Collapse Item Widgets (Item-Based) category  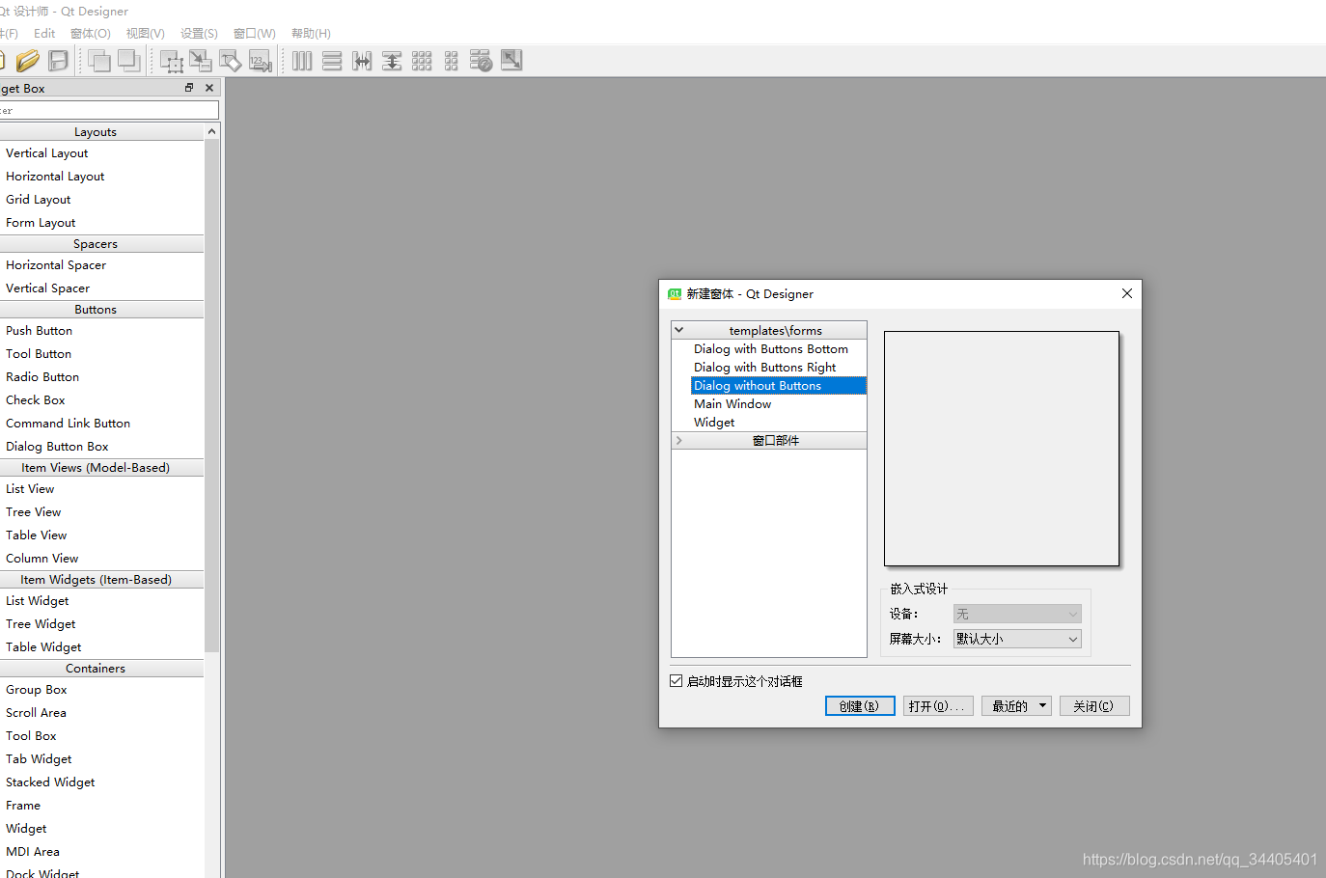point(101,580)
